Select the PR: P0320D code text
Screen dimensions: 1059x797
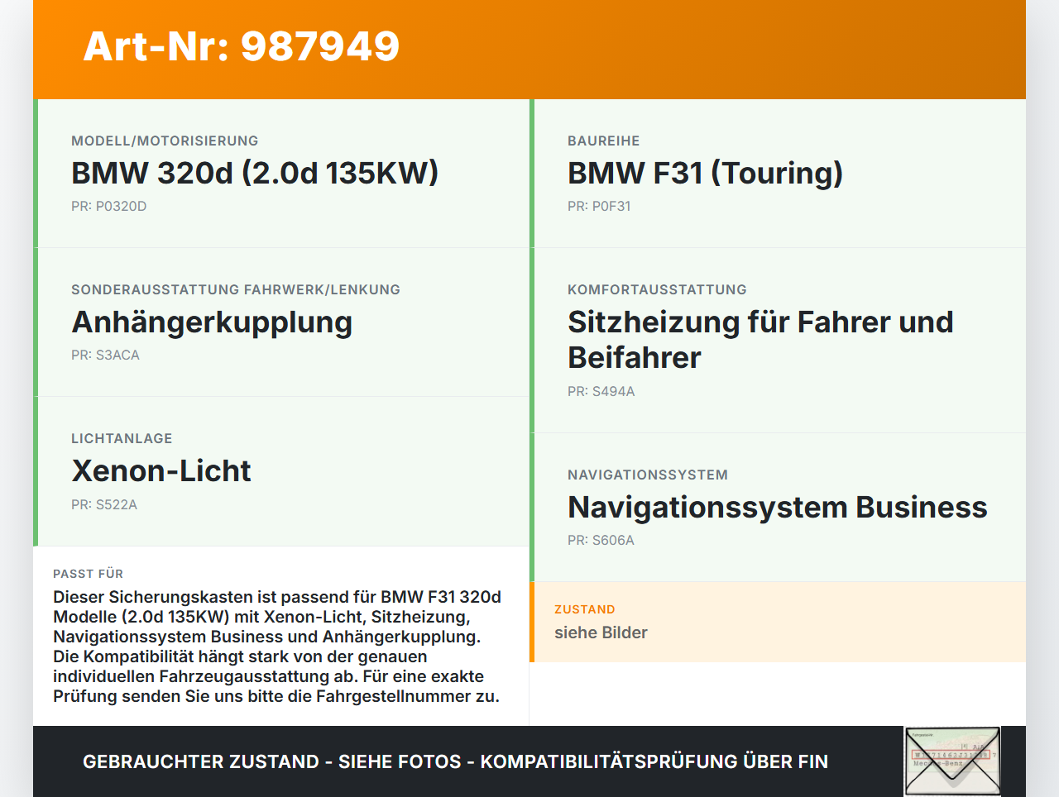(x=108, y=206)
